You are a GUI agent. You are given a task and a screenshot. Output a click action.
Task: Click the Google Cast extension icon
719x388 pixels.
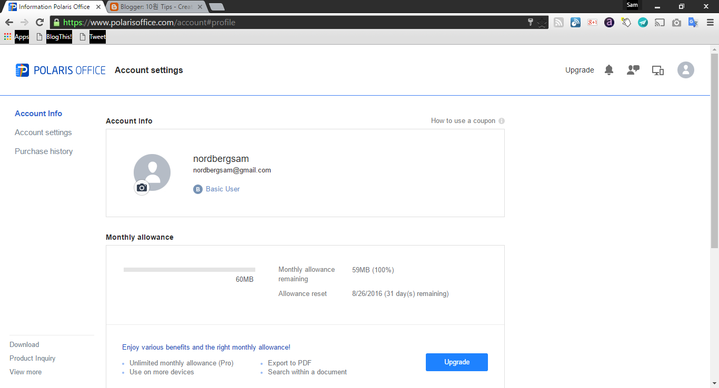(x=660, y=23)
